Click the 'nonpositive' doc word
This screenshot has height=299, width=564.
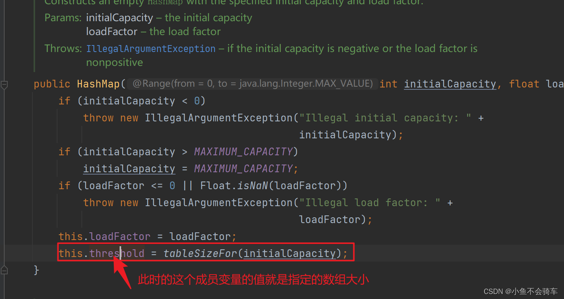(x=115, y=62)
